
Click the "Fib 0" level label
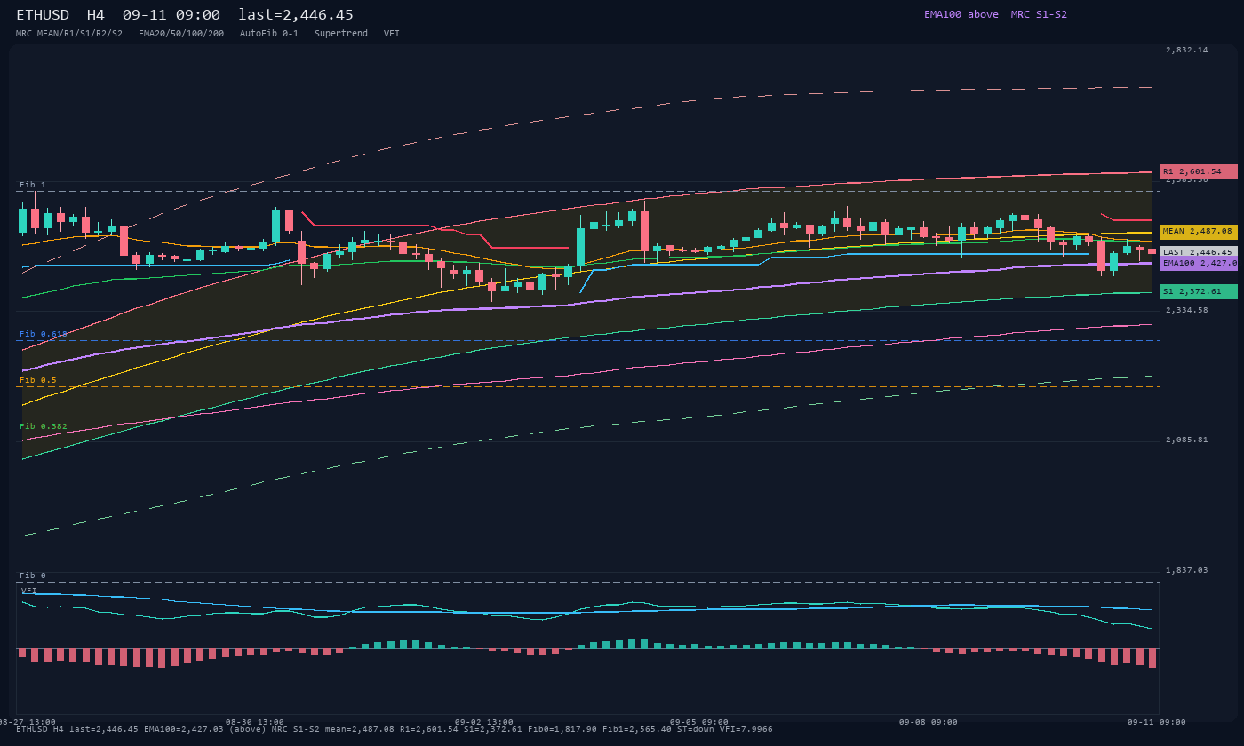point(33,575)
